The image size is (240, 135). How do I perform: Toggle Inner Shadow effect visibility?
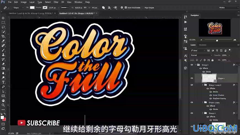210,95
